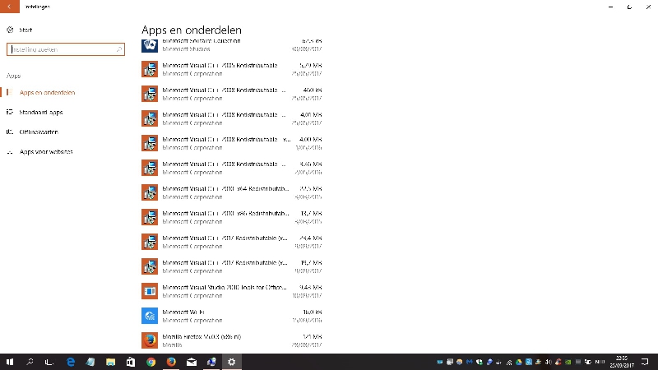Open the Windows Start menu on taskbar
This screenshot has height=370, width=658.
[10, 362]
